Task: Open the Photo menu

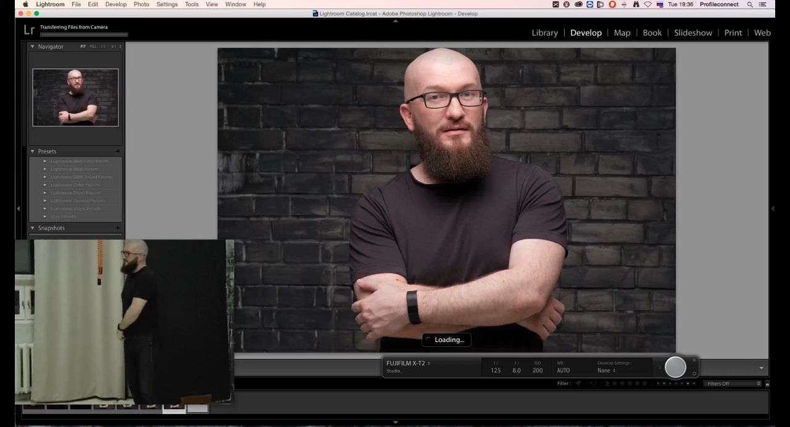Action: [x=141, y=4]
